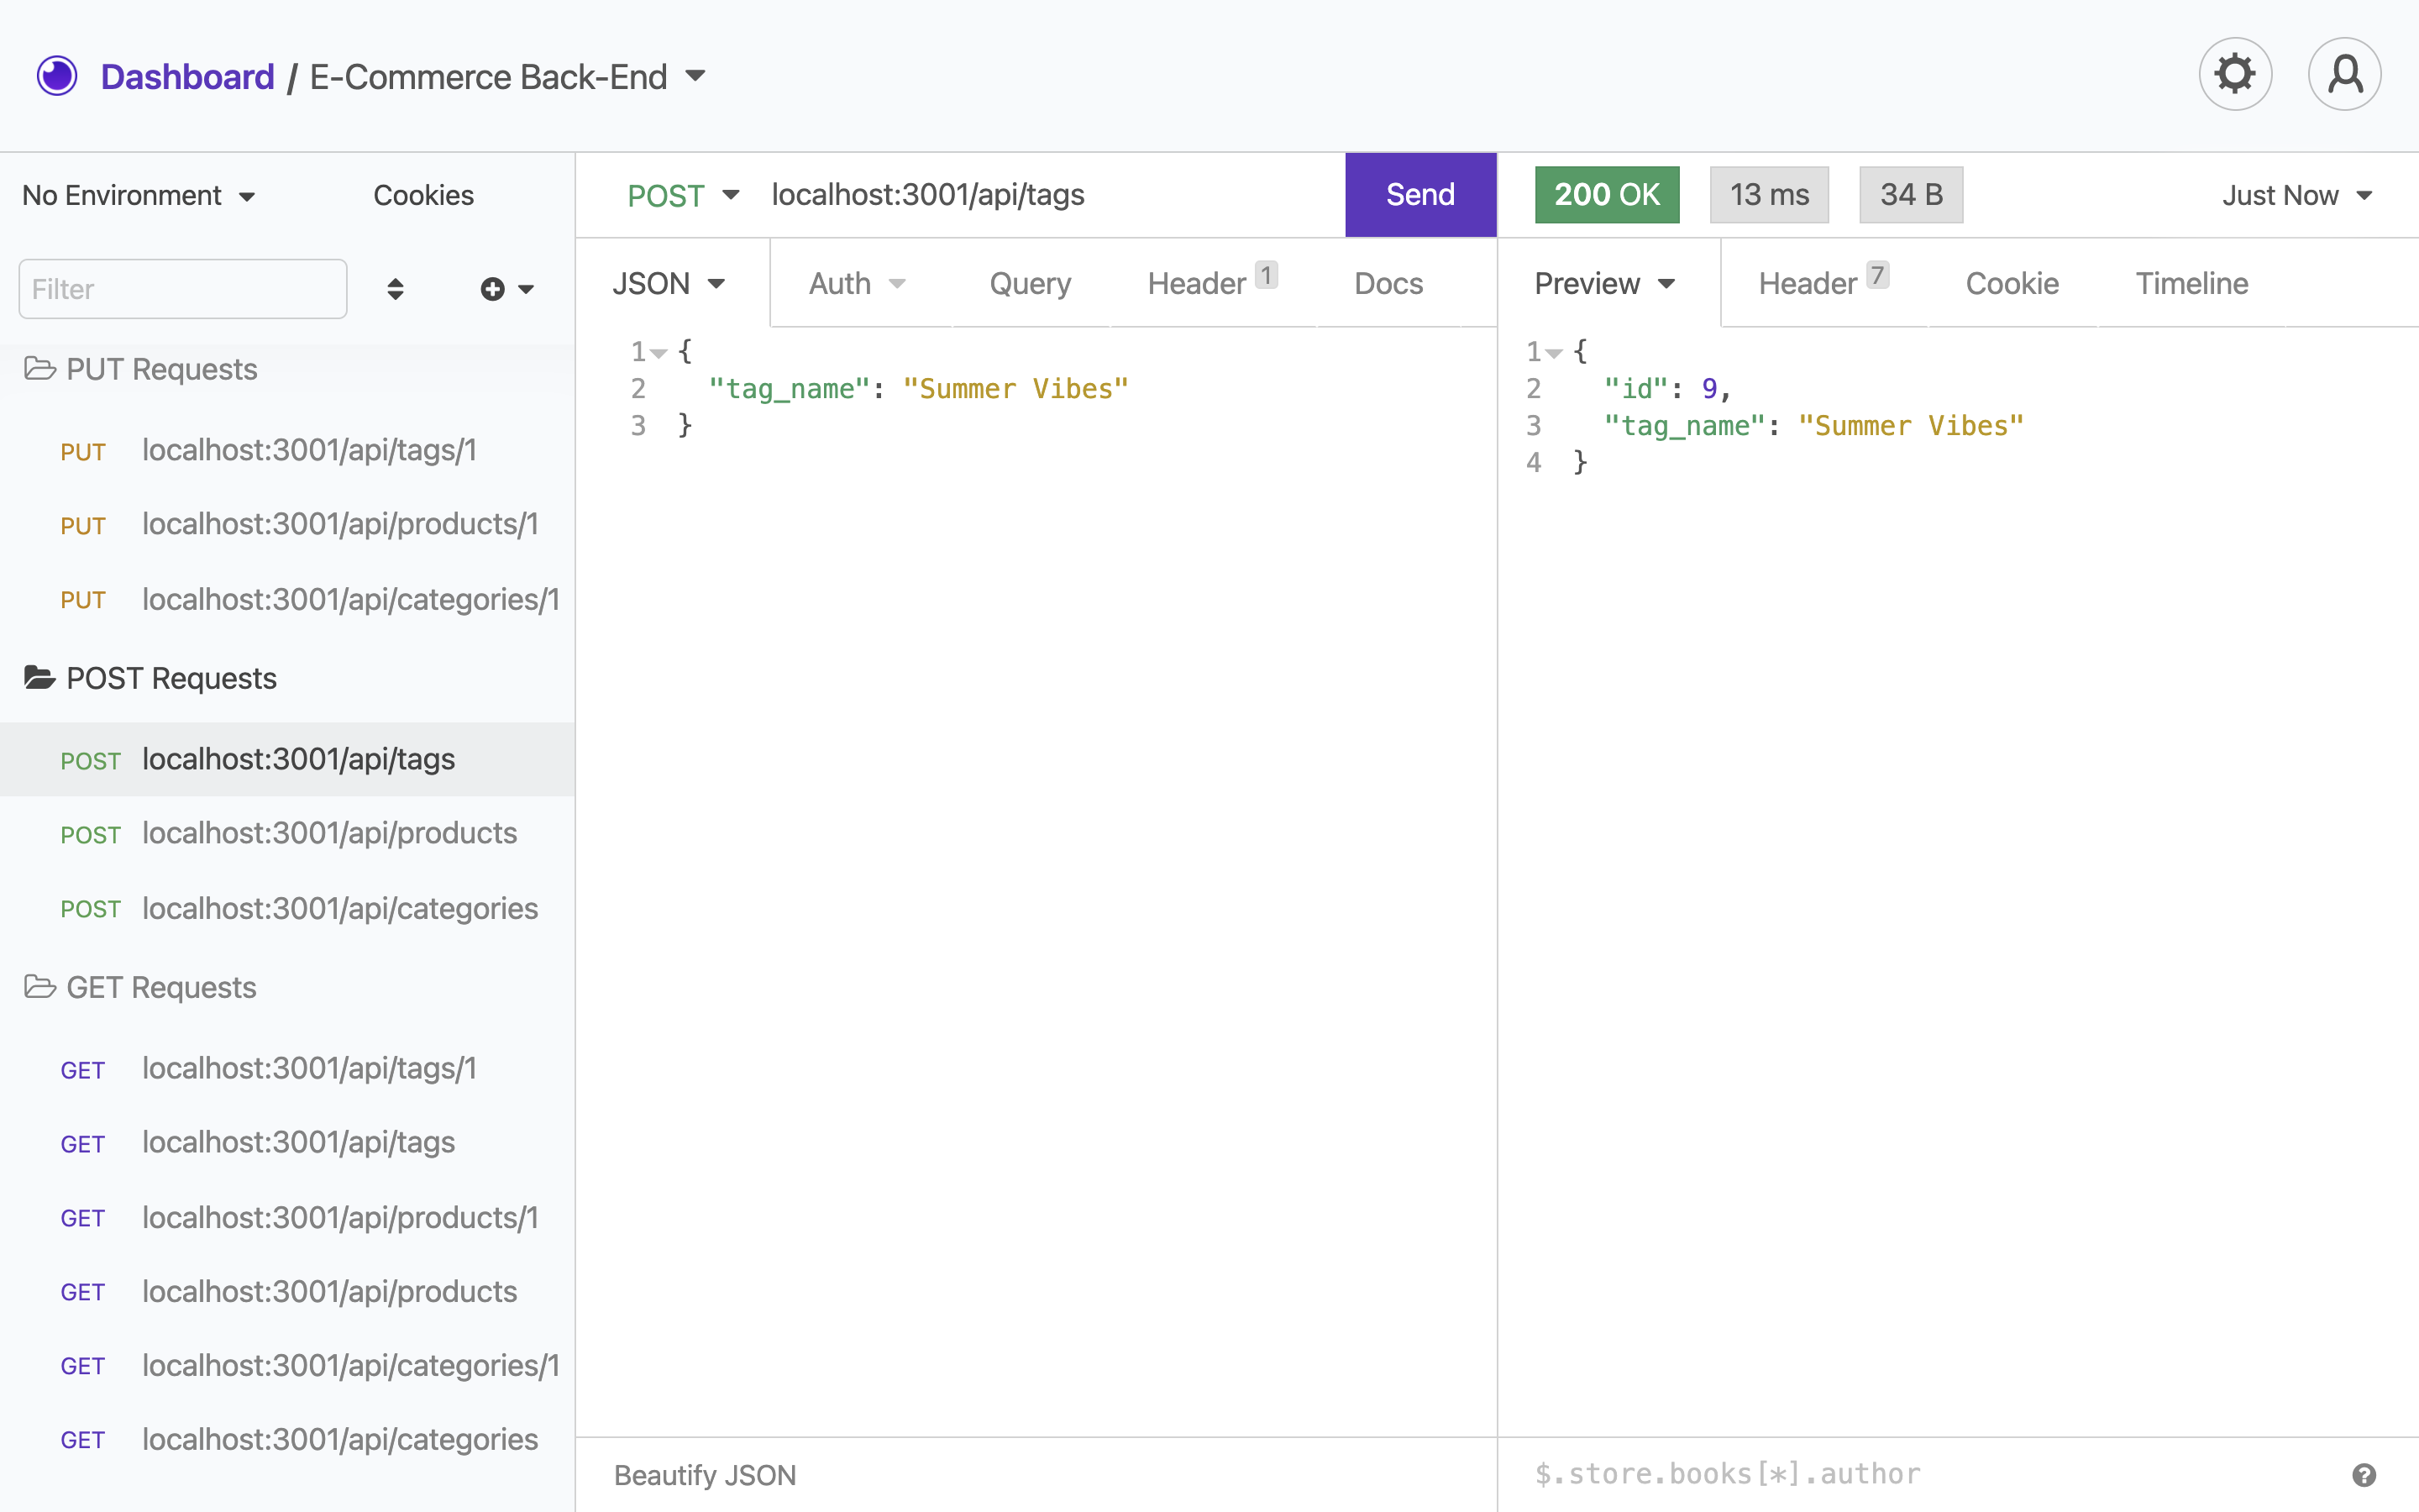Open the JSONPath filter help question mark
Viewport: 2419px width, 1512px height.
tap(2363, 1474)
